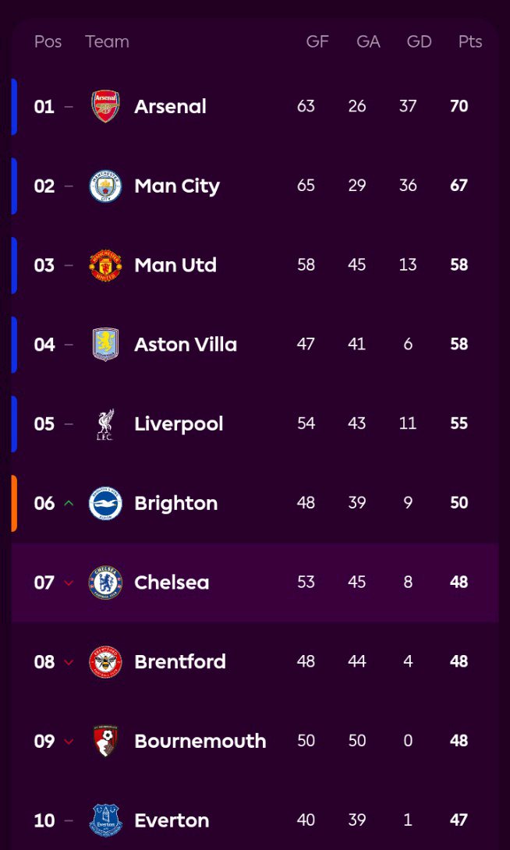Click the orange qualification bar beside Brighton
Image resolution: width=510 pixels, height=850 pixels.
[14, 503]
